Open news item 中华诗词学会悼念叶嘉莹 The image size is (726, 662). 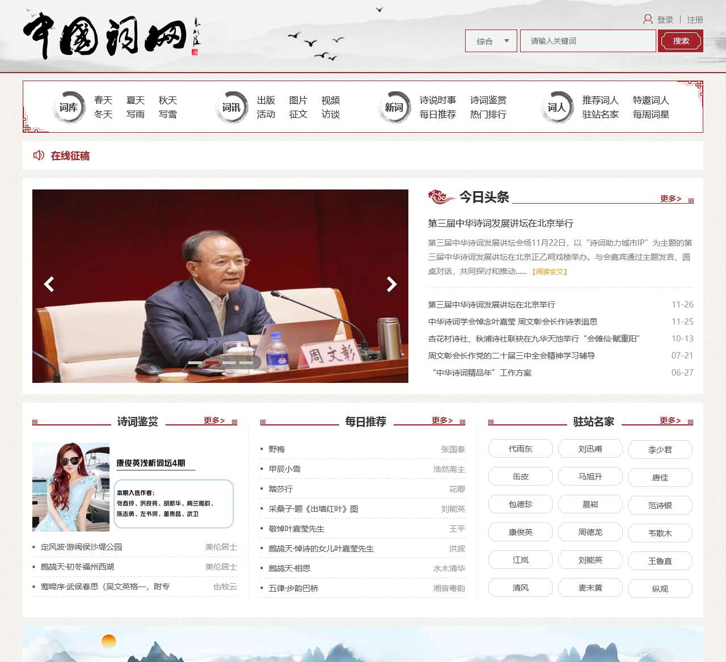click(513, 322)
